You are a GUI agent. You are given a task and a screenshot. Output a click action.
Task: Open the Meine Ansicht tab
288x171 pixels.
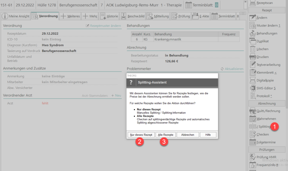pos(16,16)
